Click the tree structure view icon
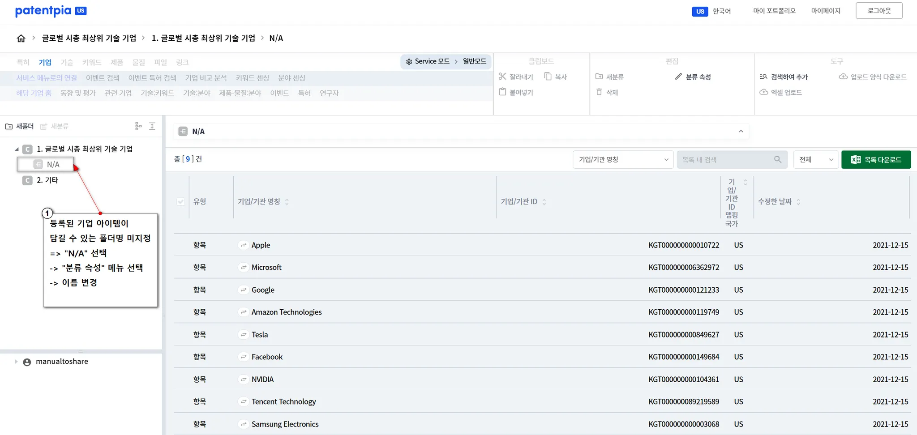 [x=138, y=126]
